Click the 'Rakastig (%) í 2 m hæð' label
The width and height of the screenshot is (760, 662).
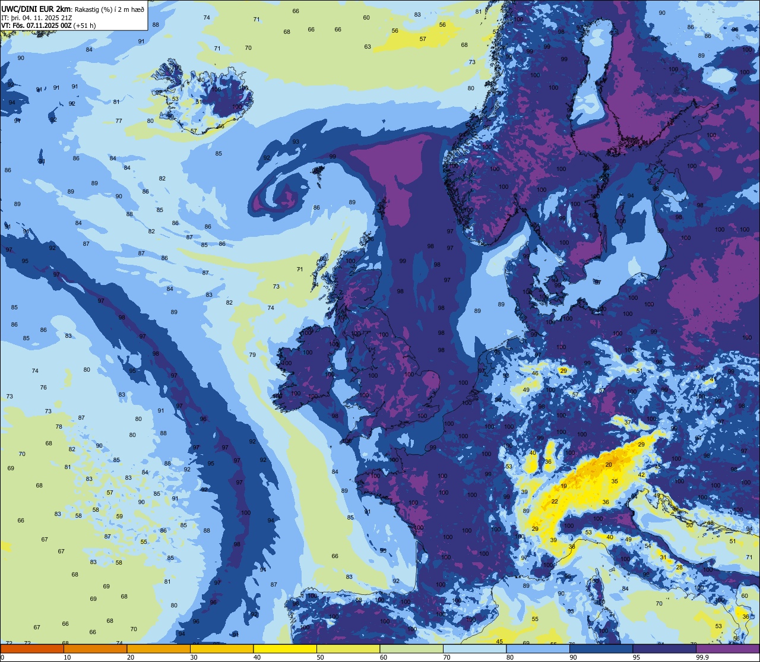click(109, 9)
